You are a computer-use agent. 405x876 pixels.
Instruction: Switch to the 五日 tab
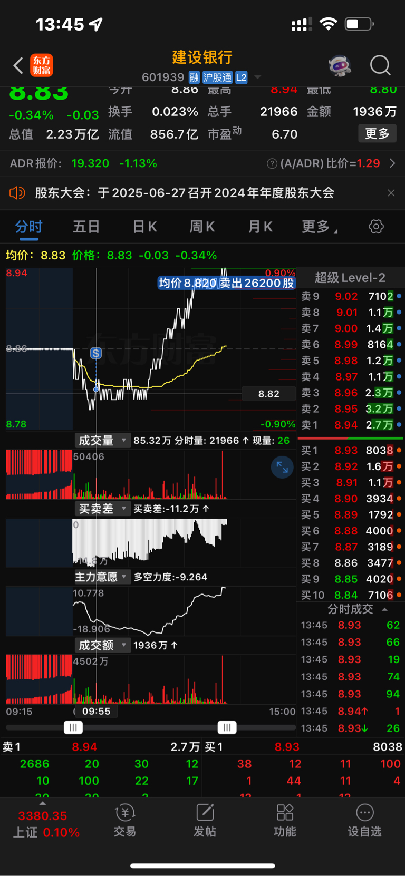[x=86, y=227]
